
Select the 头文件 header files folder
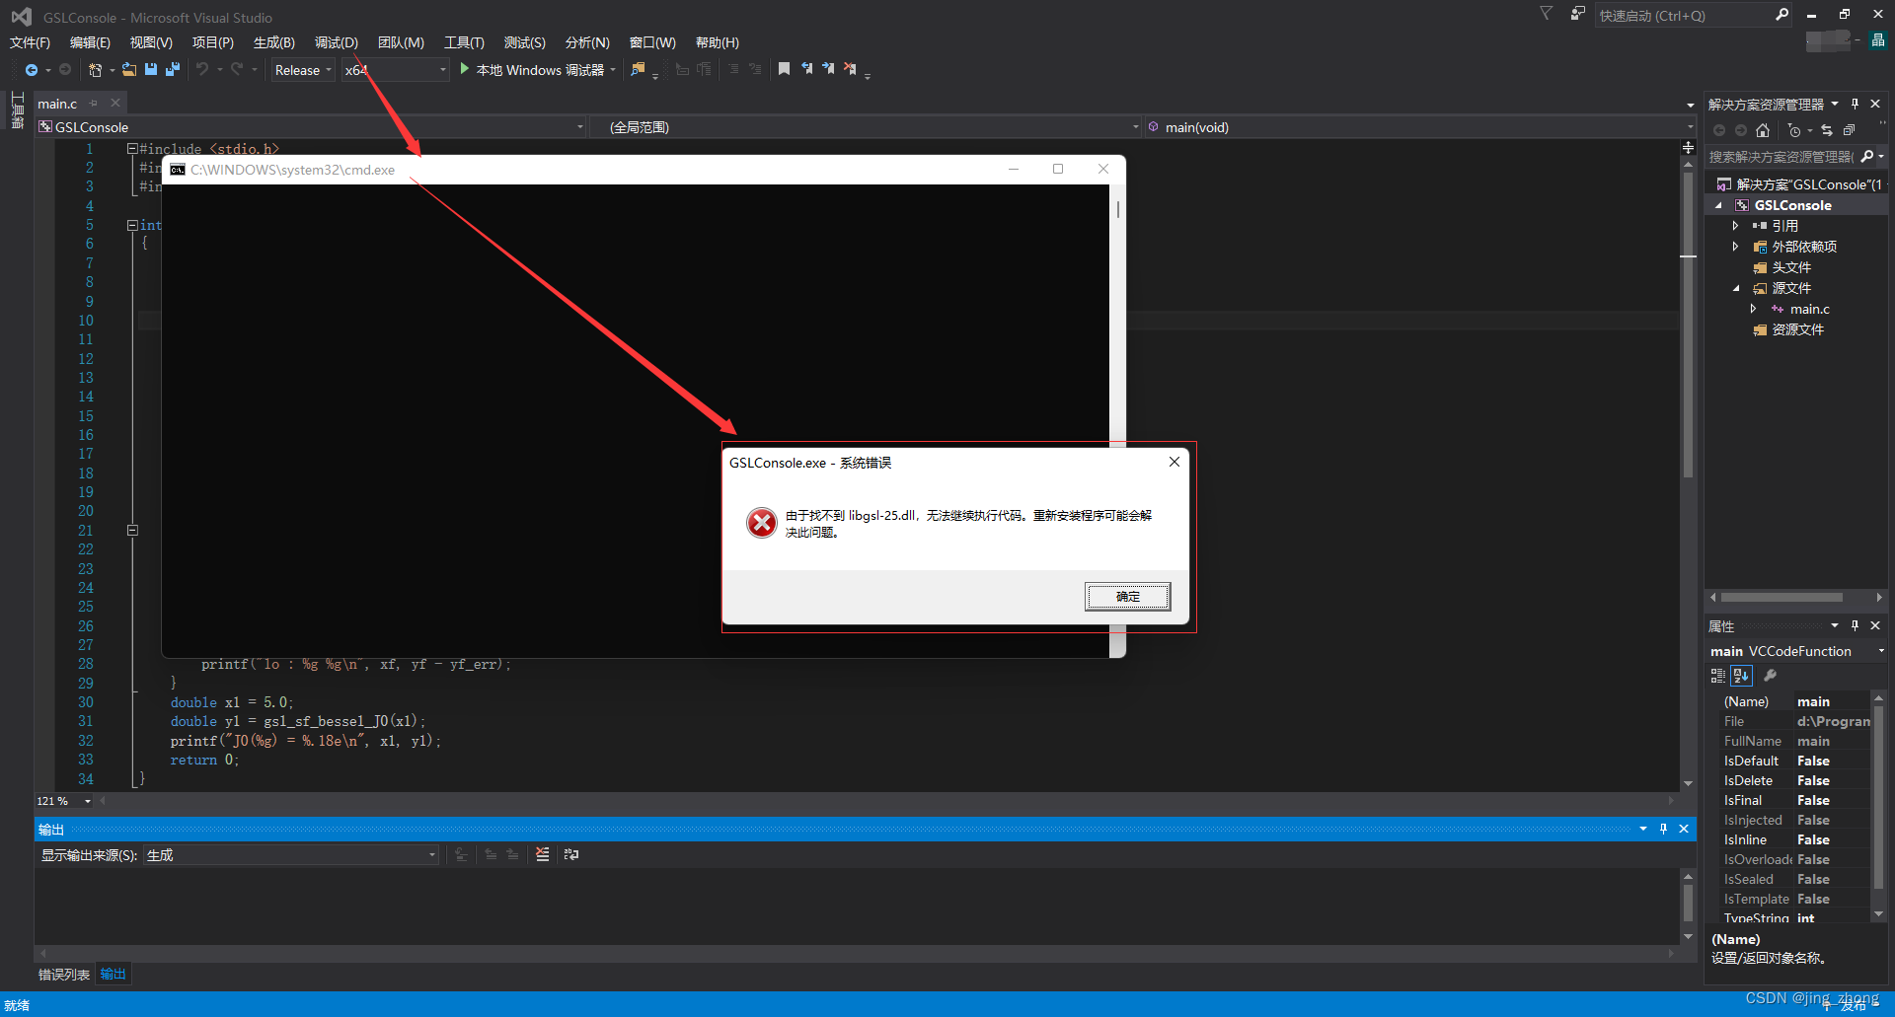[1790, 267]
